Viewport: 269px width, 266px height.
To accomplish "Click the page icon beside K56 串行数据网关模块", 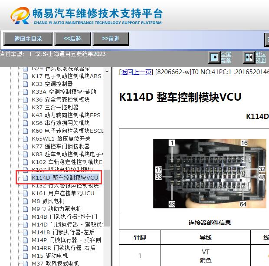I will click(x=26, y=123).
